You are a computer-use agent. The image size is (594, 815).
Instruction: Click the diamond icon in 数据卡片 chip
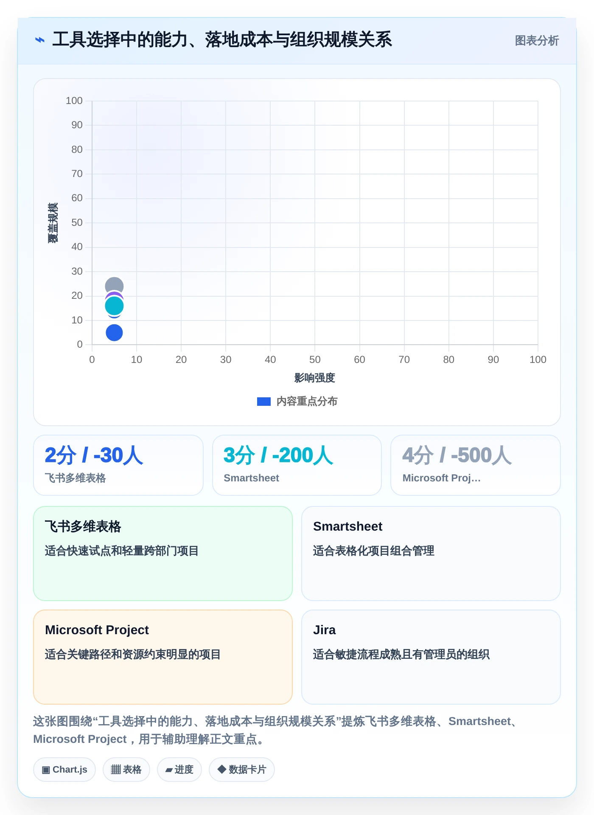click(x=221, y=769)
